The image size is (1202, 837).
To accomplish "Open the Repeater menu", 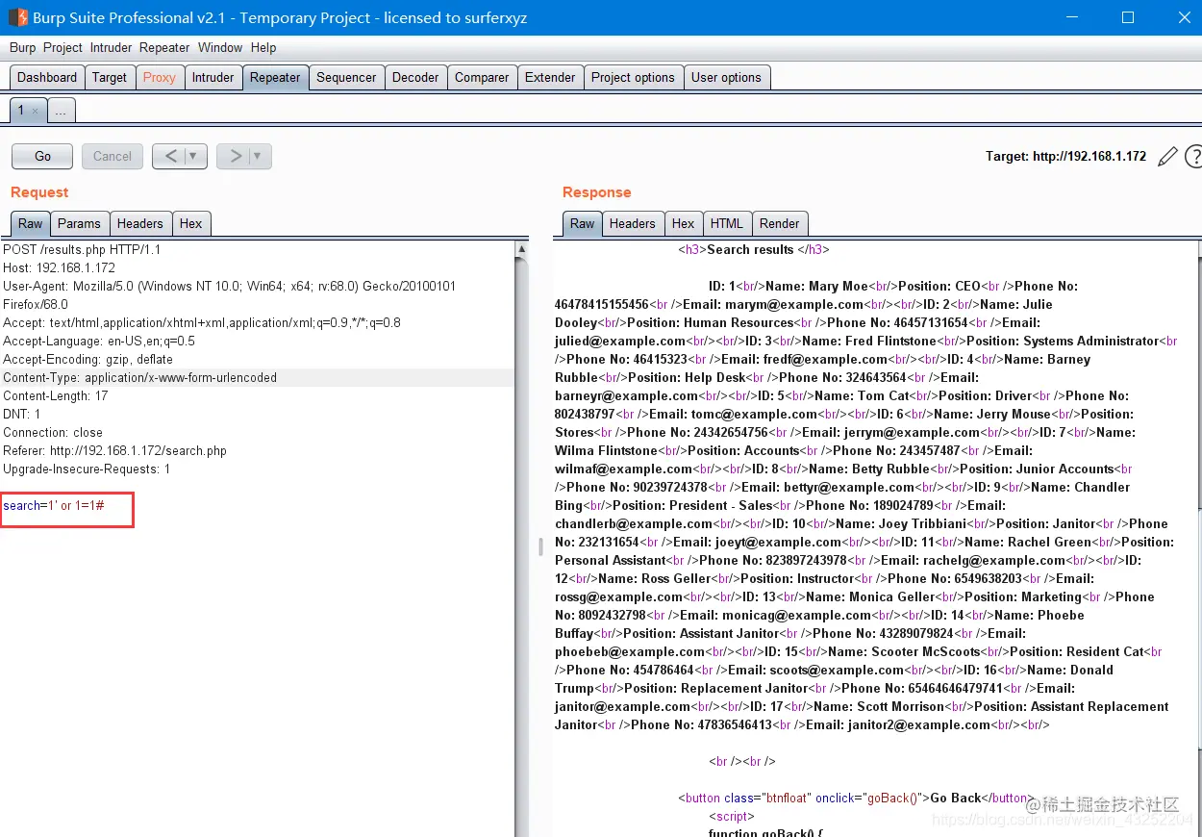I will pyautogui.click(x=164, y=47).
